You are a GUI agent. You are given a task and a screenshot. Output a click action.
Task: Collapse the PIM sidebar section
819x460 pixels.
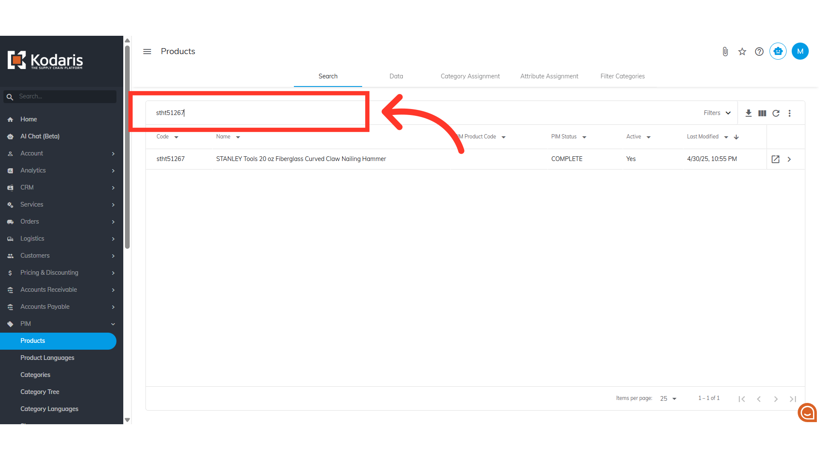(113, 324)
